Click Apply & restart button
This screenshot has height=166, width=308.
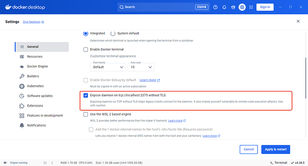(275, 149)
